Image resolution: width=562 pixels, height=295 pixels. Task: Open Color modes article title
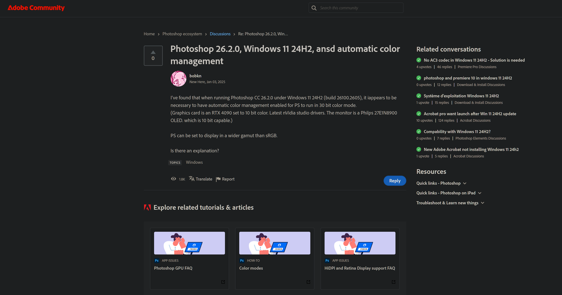[251, 268]
